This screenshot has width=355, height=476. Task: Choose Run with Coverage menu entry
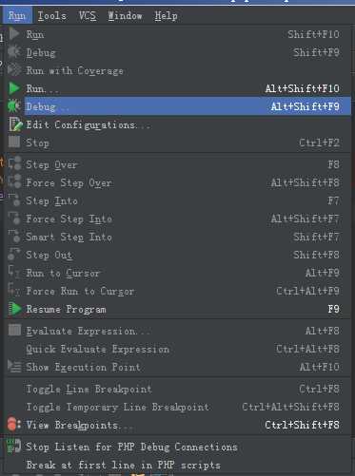point(179,70)
